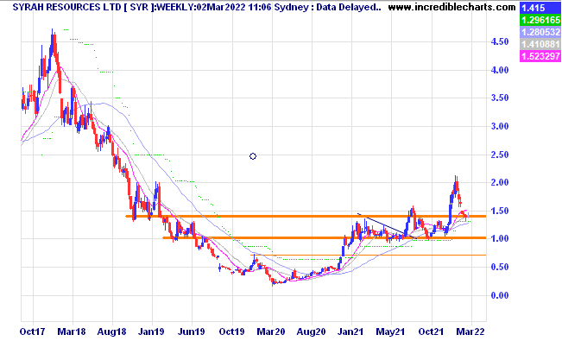Click the Mar20 date axis label
Screen dimensions: 562x341
[x=271, y=332]
